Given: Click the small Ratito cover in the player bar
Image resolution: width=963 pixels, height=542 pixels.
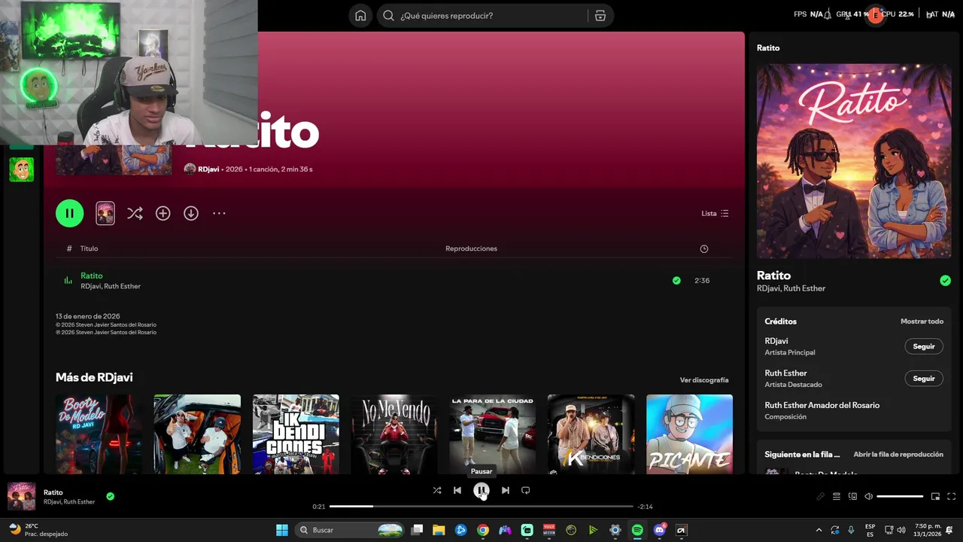Looking at the screenshot, I should coord(21,497).
